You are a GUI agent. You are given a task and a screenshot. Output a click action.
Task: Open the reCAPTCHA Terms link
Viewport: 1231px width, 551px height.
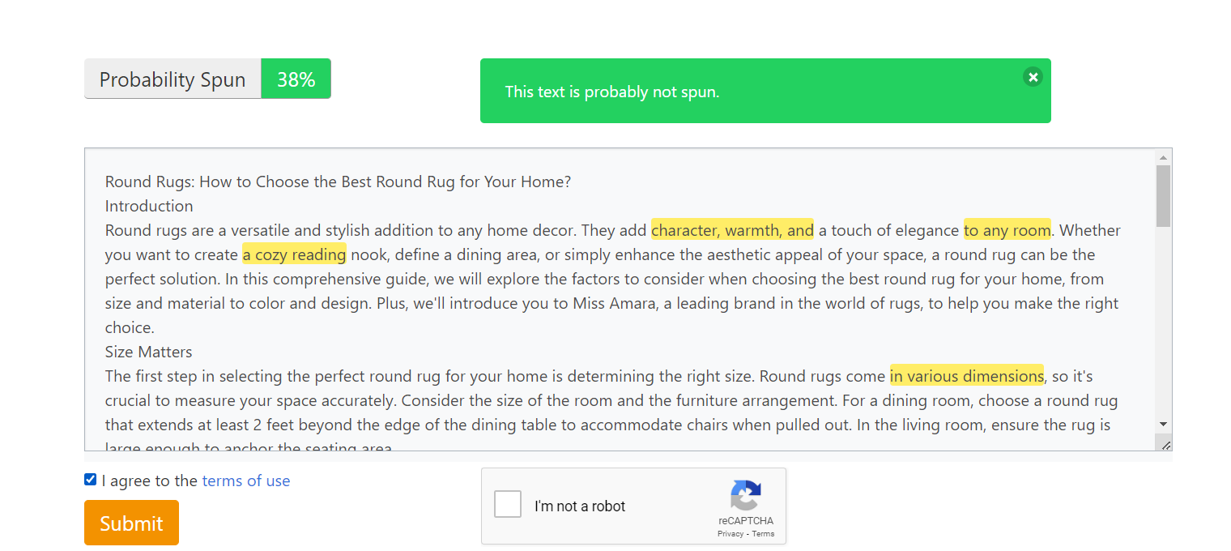click(x=763, y=534)
